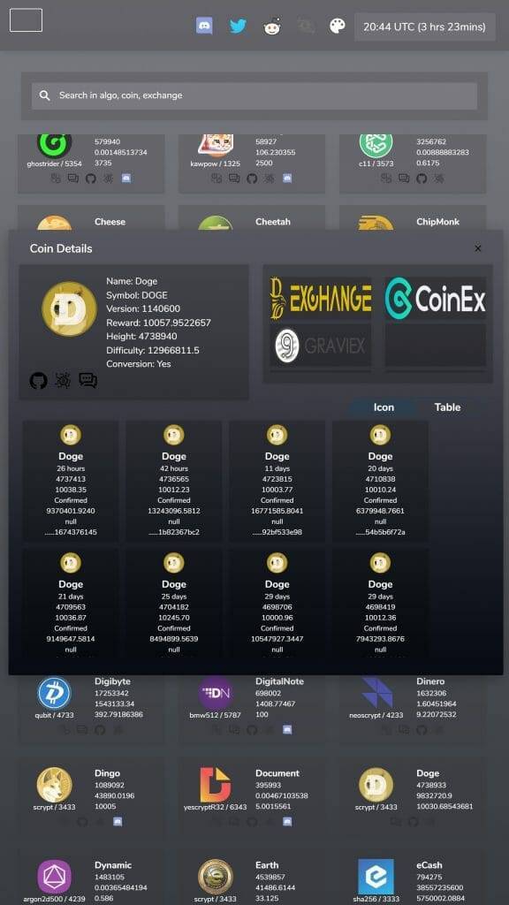Click the ChipMonk card title
This screenshot has height=905, width=509.
[x=438, y=222]
